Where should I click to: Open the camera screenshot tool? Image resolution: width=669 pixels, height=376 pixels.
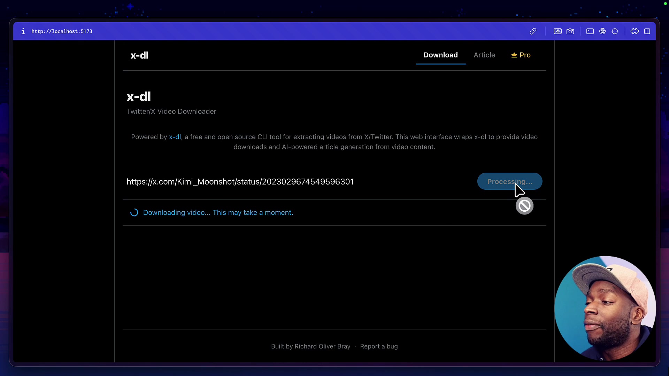(x=570, y=31)
